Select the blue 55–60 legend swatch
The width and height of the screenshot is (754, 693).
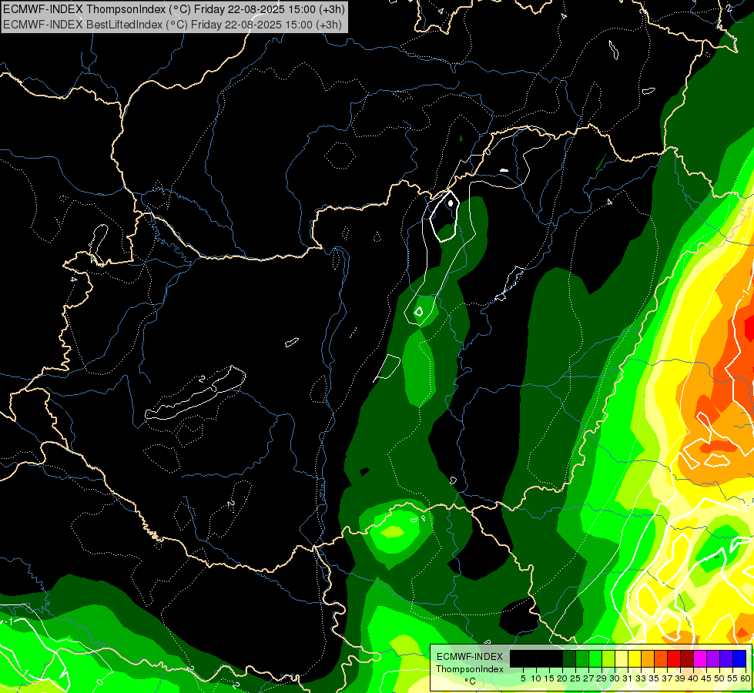(x=739, y=658)
